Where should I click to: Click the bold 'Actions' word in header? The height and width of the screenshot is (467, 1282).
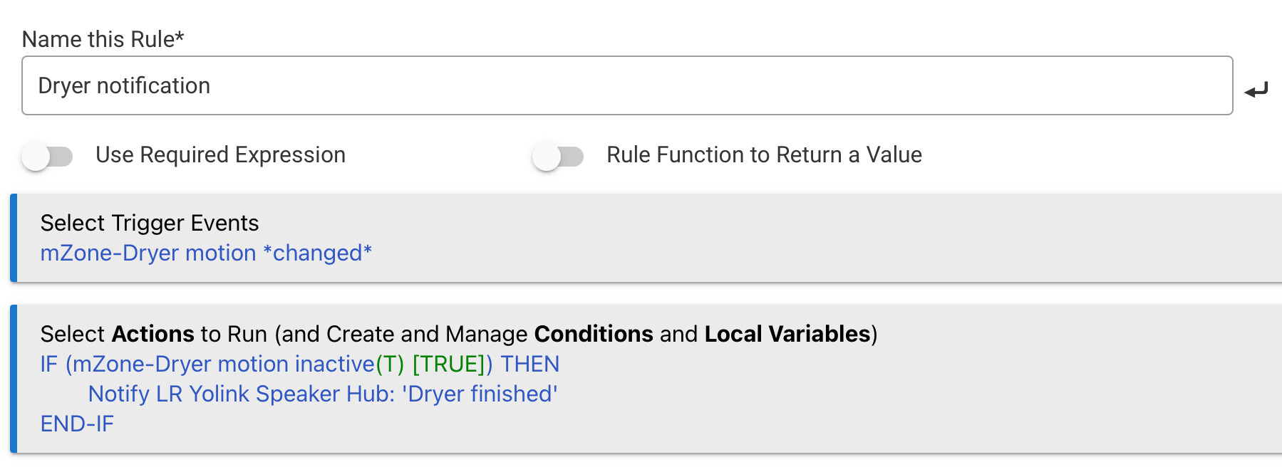point(153,335)
